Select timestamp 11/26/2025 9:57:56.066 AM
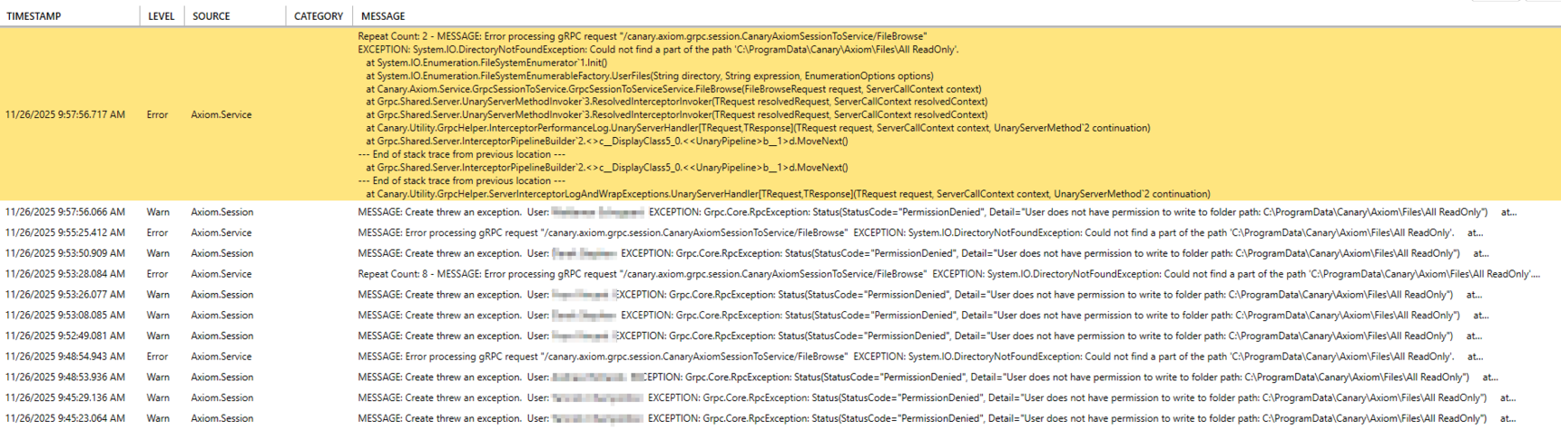This screenshot has height=430, width=1561. click(x=65, y=212)
